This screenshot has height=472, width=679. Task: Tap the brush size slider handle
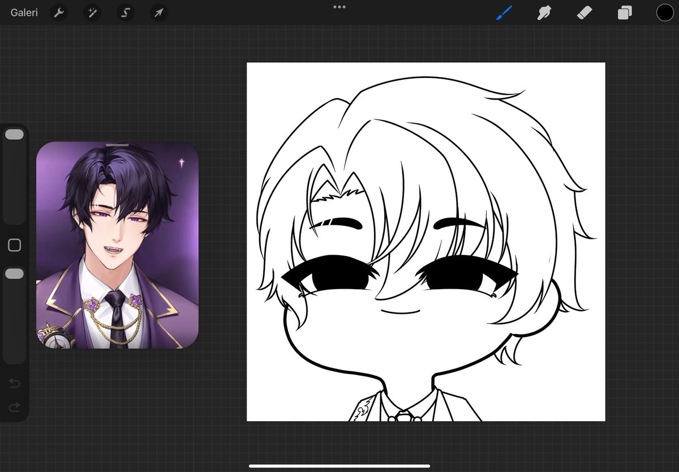tap(14, 134)
